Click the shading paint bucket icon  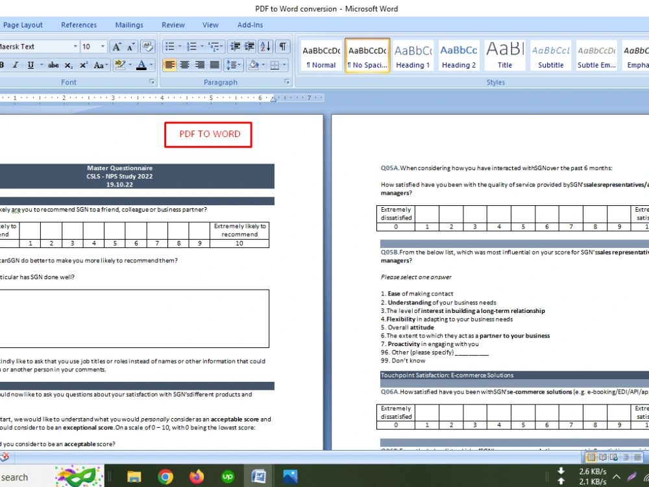pyautogui.click(x=253, y=65)
